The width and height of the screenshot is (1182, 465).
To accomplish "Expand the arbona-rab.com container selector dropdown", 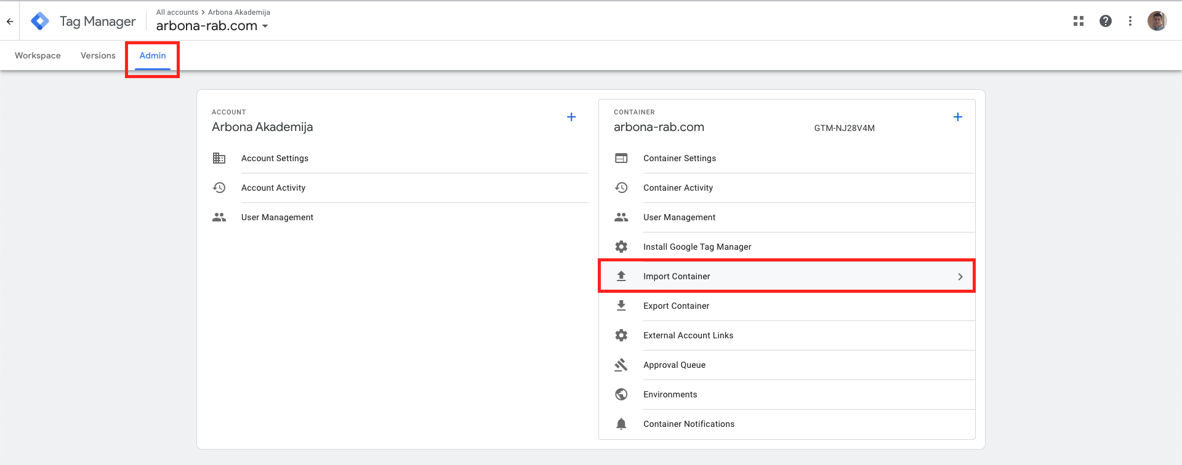I will click(212, 26).
